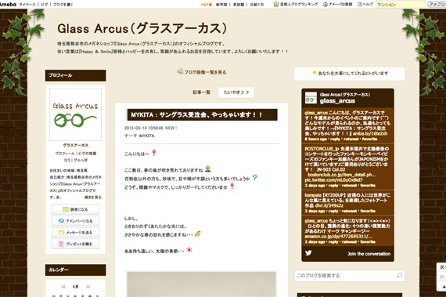Click the MYKITA theme link under the post

click(147, 136)
